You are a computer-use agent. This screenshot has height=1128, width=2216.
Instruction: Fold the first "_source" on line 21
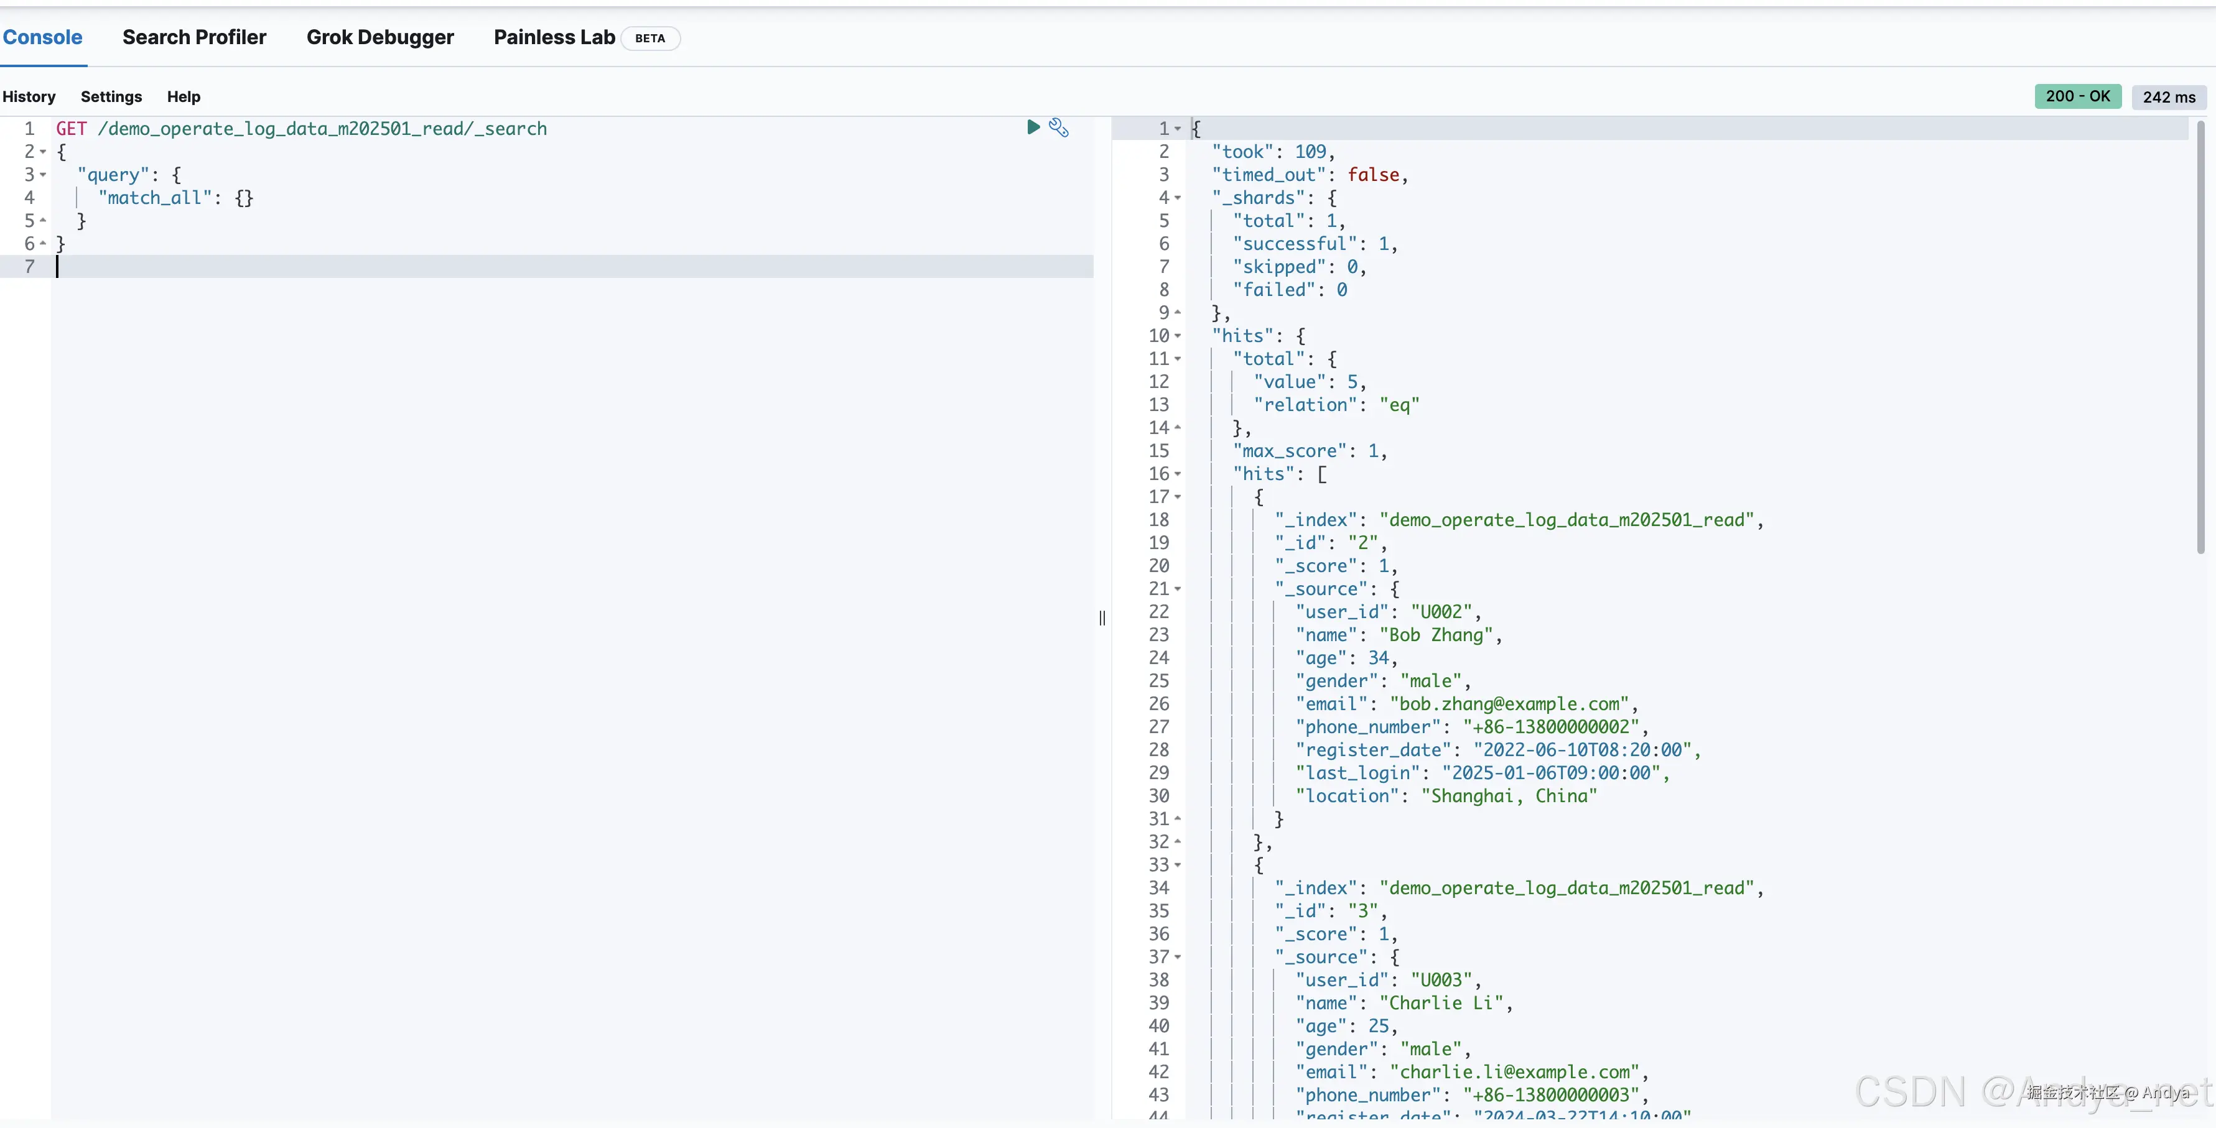tap(1178, 589)
